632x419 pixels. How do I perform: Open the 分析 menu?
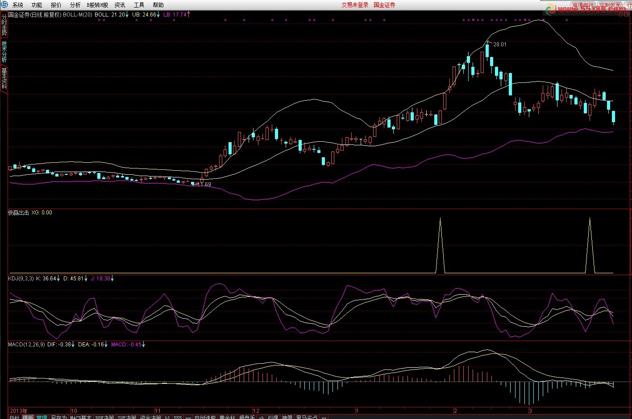(x=75, y=5)
